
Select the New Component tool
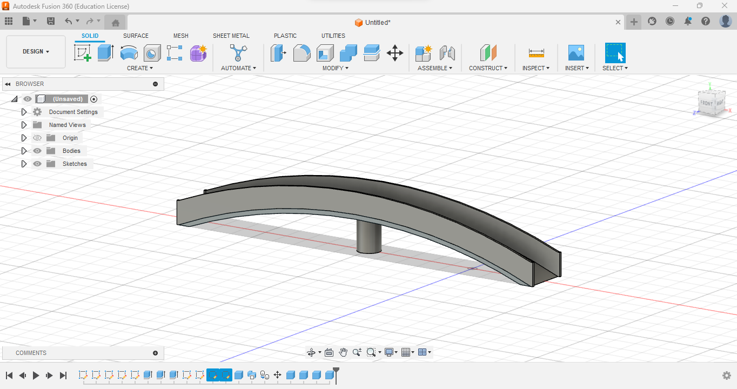tap(423, 53)
